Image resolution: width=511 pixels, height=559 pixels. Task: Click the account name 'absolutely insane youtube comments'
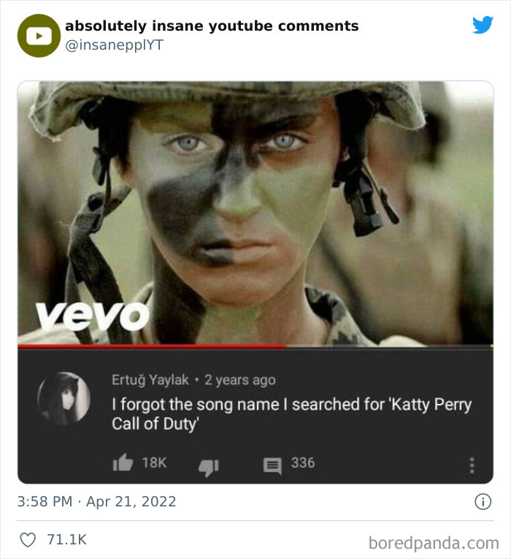tap(212, 26)
